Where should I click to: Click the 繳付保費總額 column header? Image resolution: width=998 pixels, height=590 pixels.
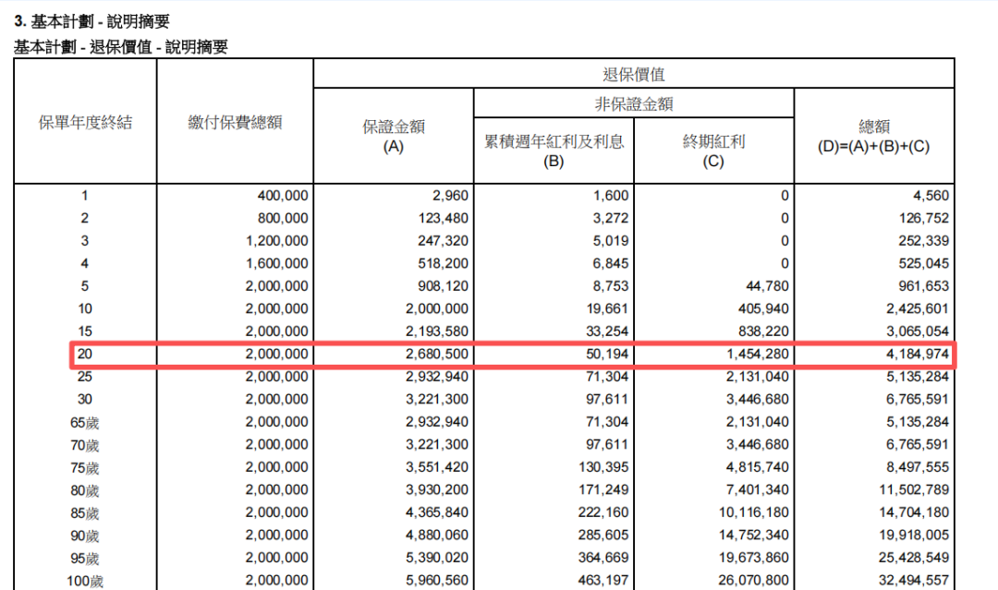[235, 122]
